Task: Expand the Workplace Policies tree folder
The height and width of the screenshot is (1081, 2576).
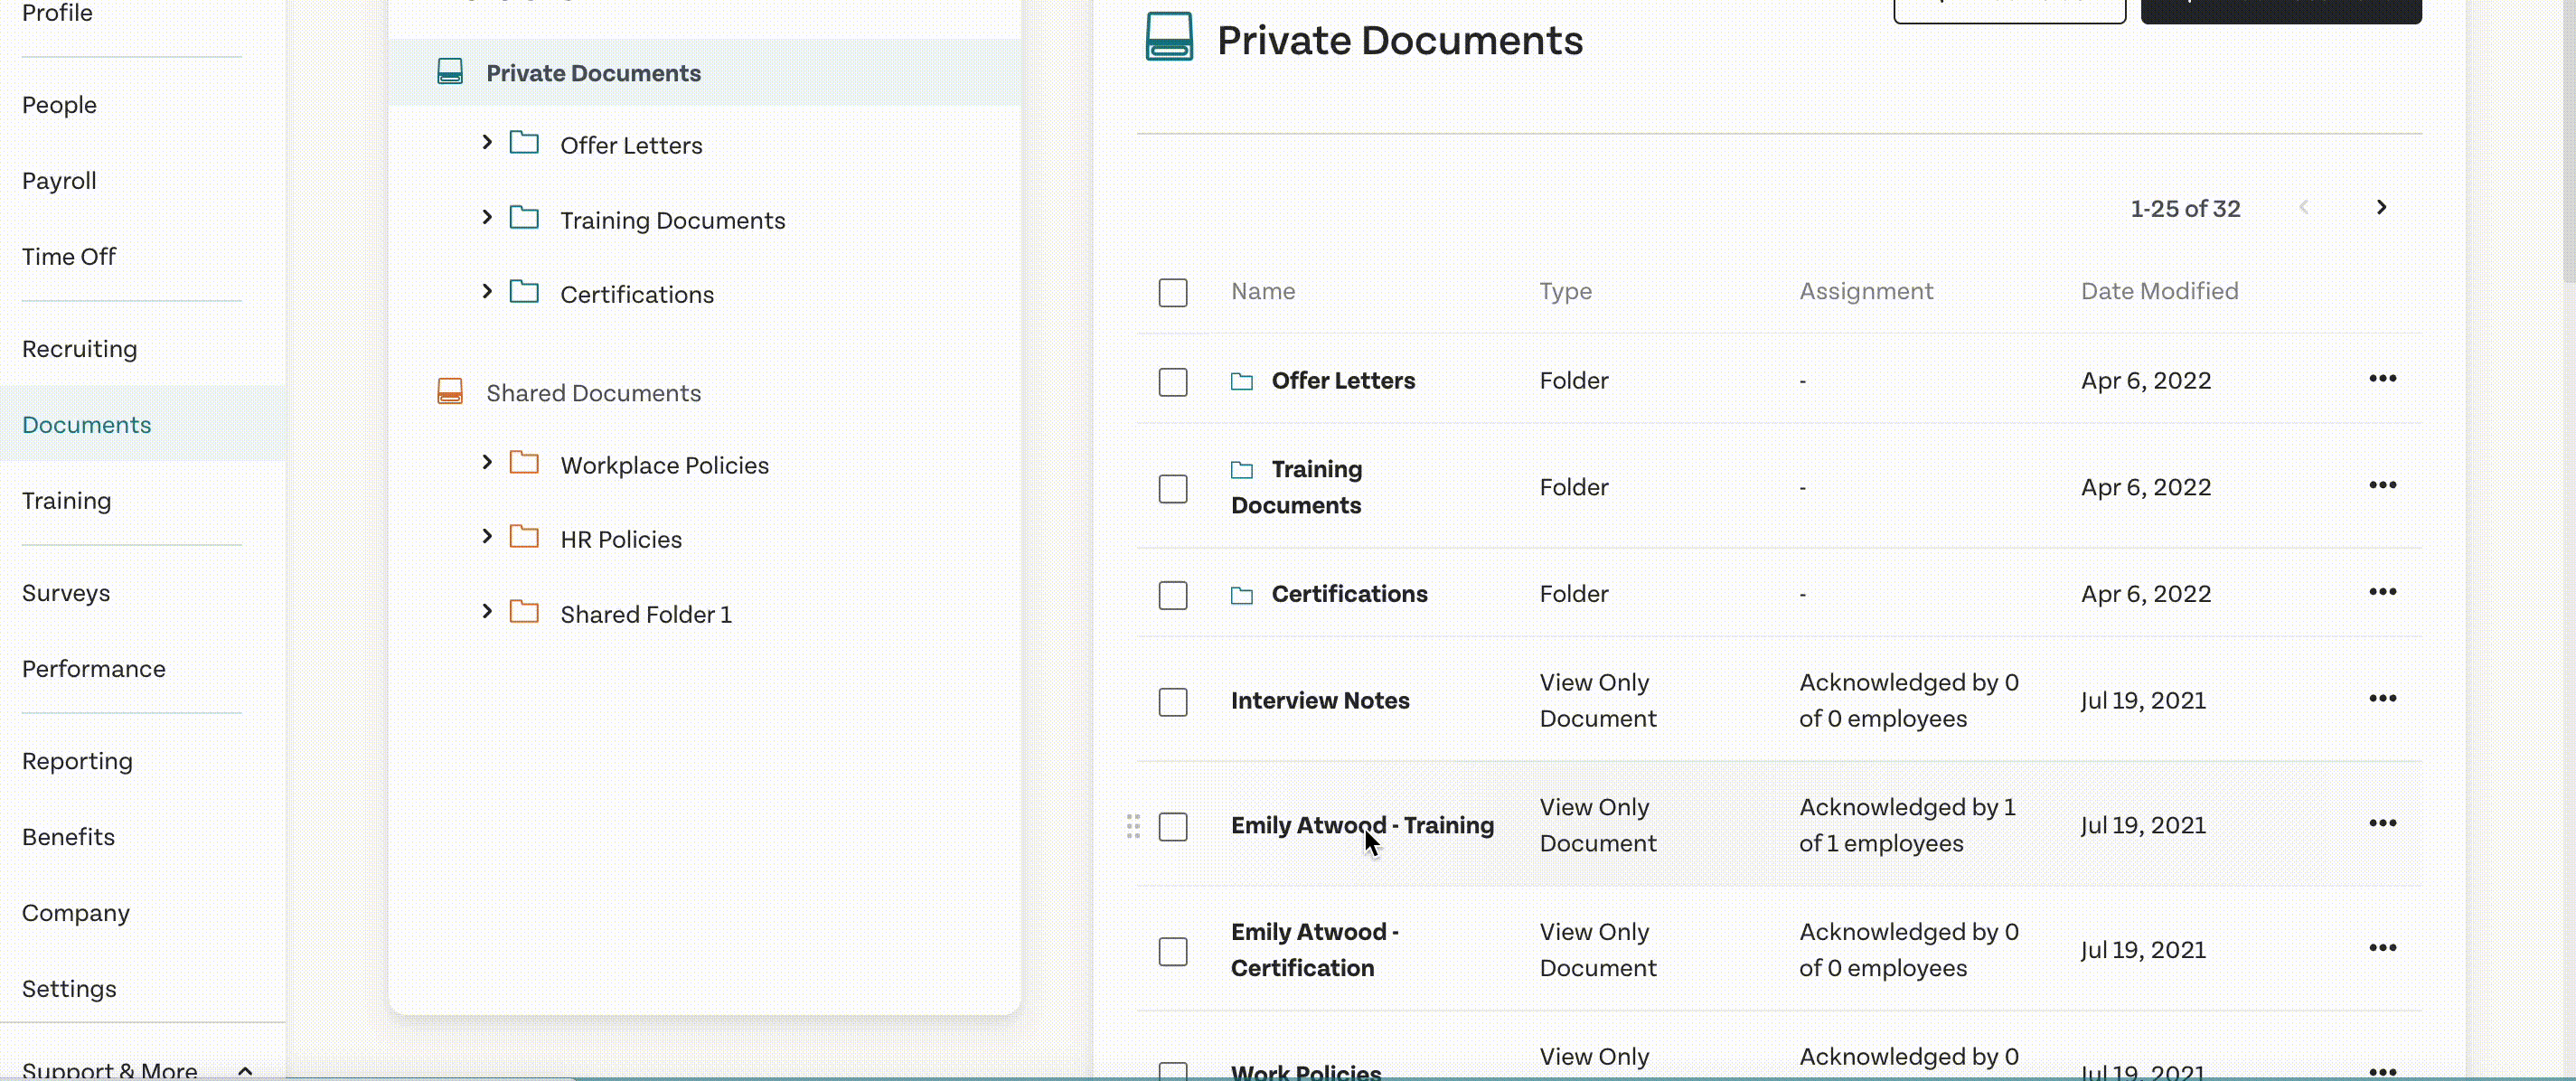Action: 487,462
